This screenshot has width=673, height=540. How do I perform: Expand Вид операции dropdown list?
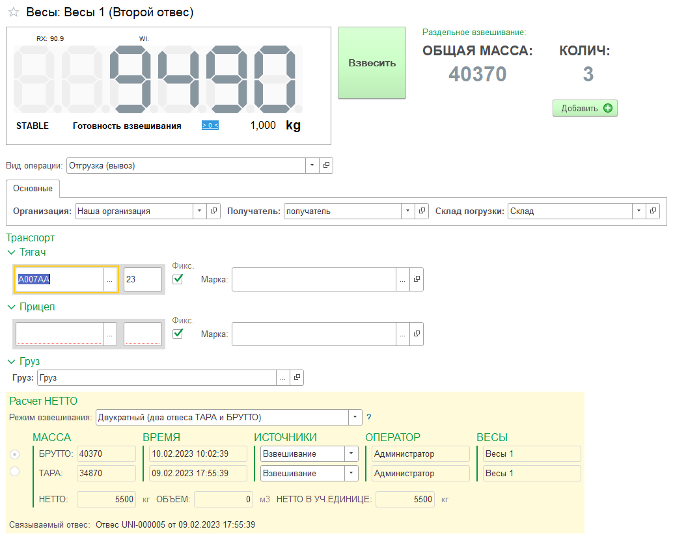point(312,166)
